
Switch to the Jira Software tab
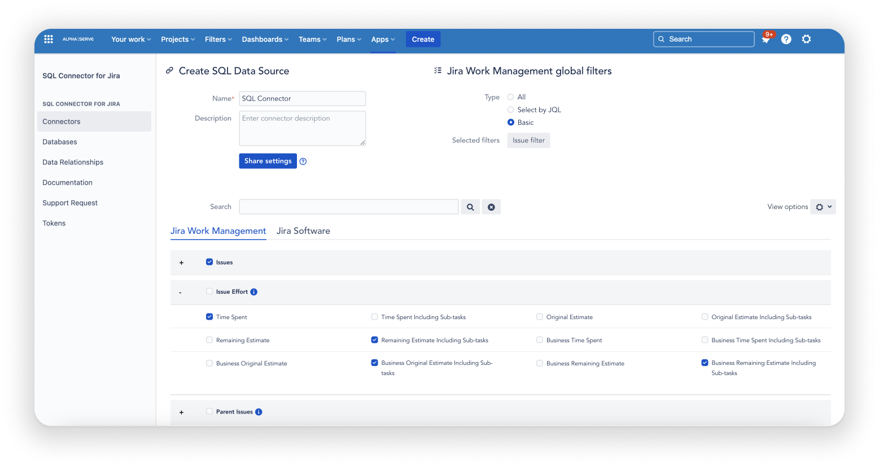point(303,230)
